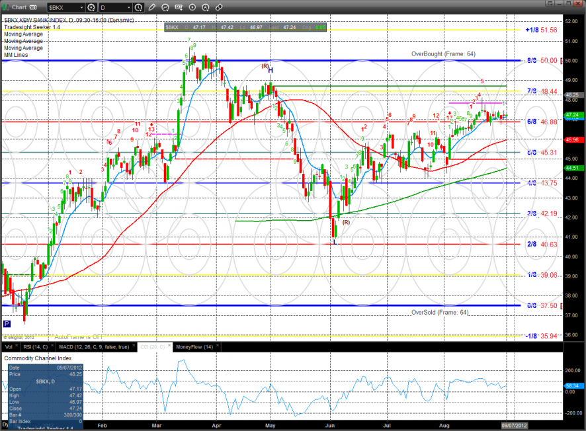Close the chart window
586x431 pixels.
click(578, 3)
